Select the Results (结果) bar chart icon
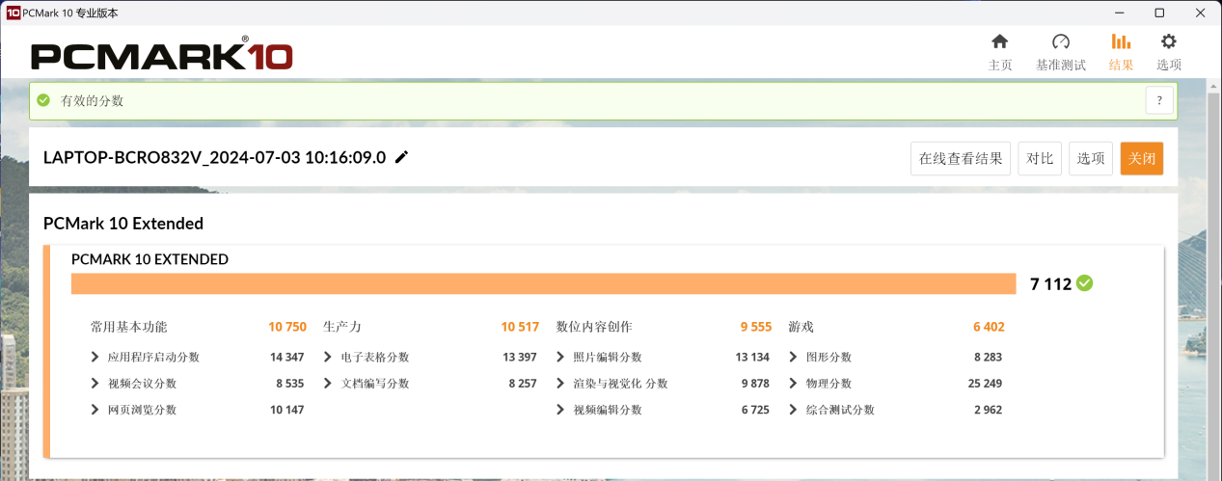Image resolution: width=1222 pixels, height=481 pixels. 1121,42
